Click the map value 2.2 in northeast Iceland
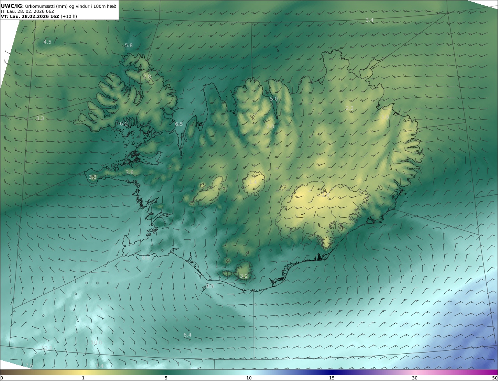 tap(350, 108)
